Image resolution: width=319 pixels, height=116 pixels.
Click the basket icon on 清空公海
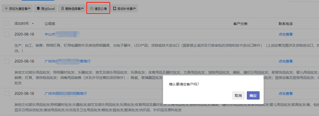click(x=92, y=9)
